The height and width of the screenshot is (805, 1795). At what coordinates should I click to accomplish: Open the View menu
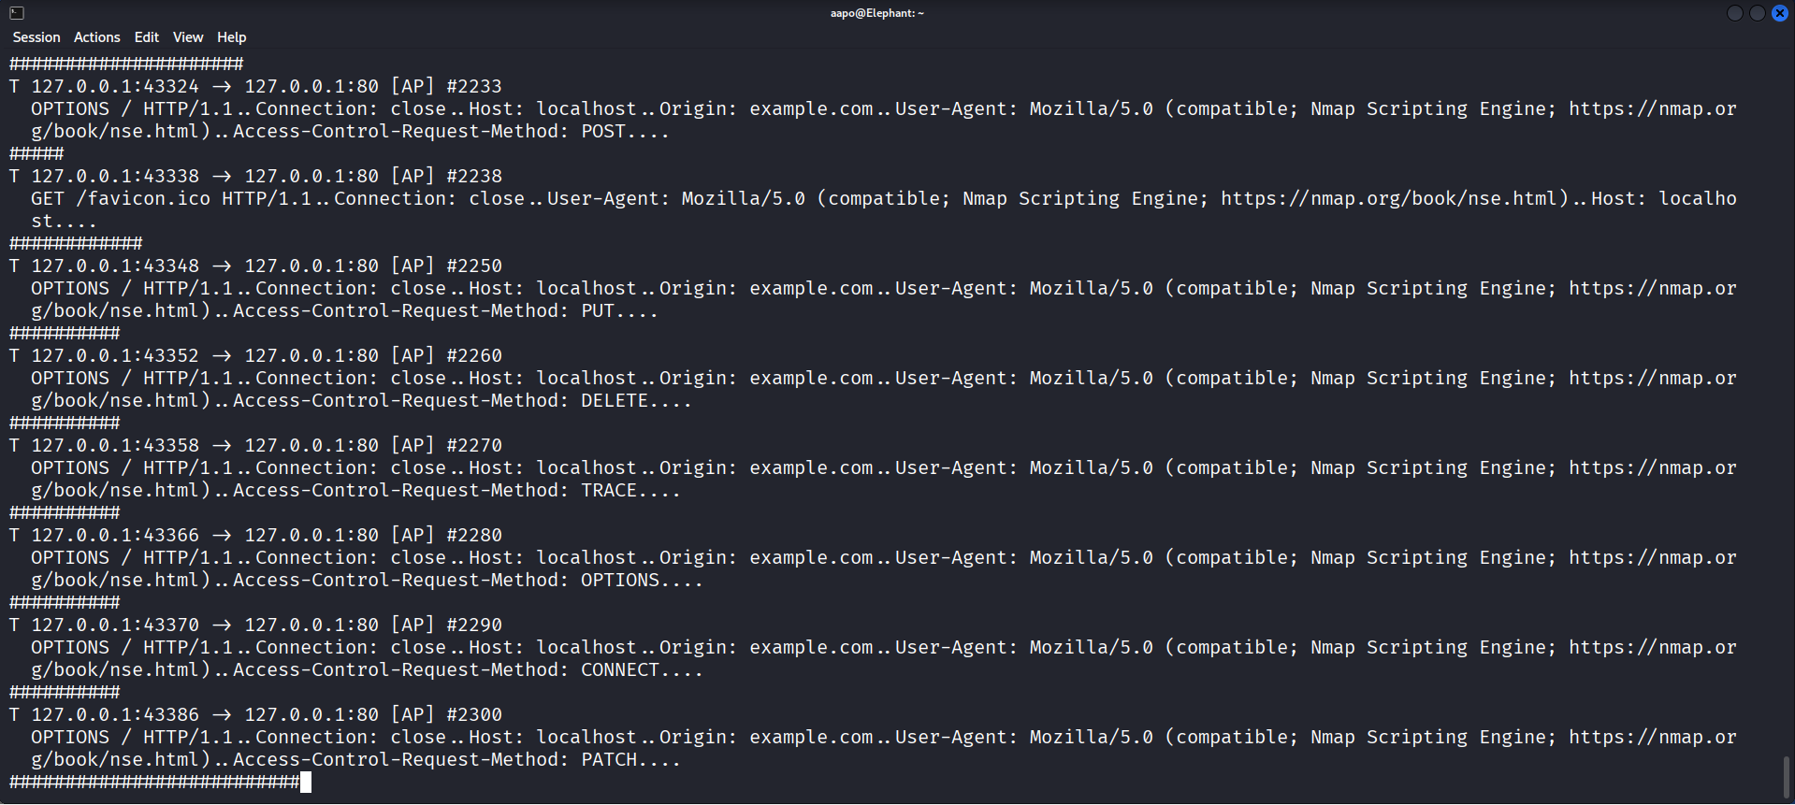point(188,37)
